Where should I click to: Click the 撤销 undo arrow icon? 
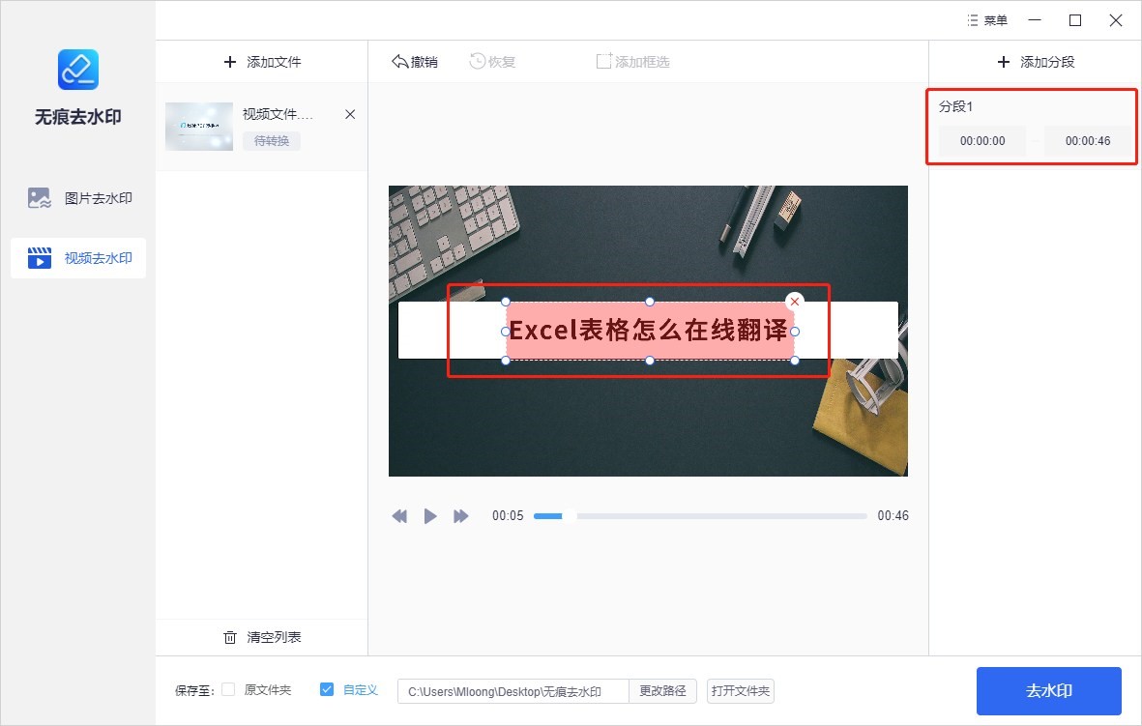400,62
